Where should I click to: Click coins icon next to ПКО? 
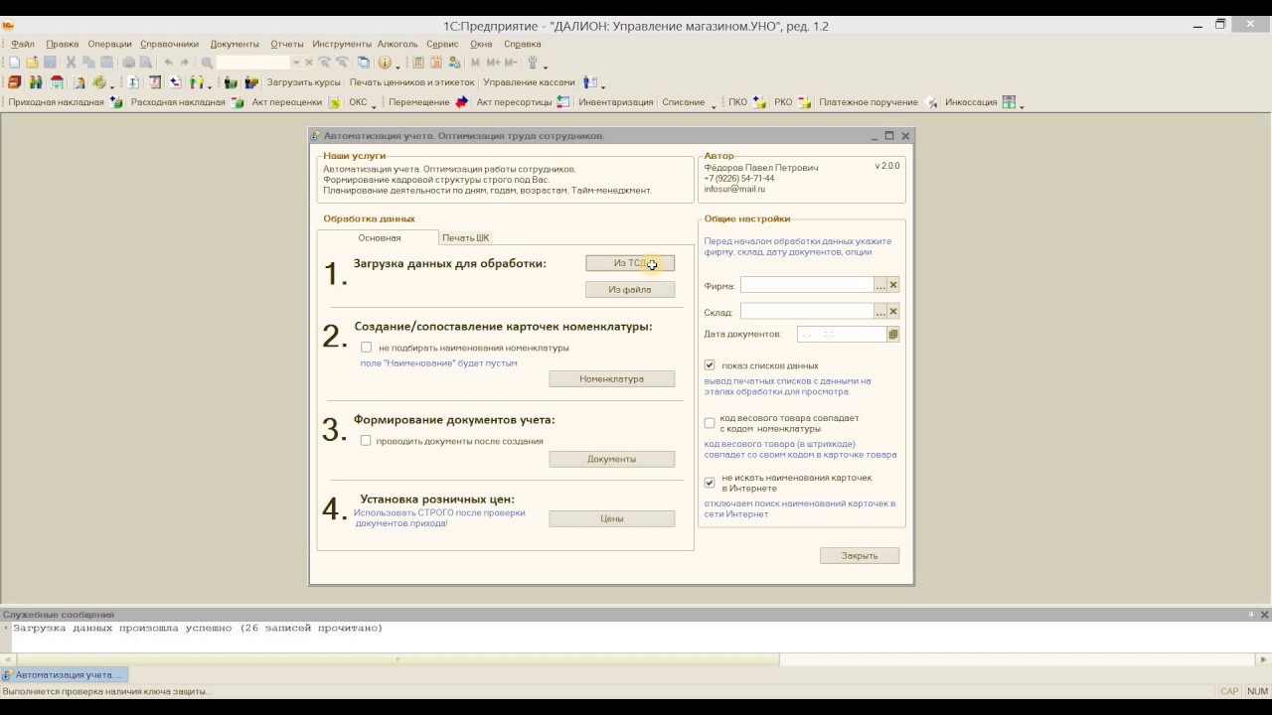coord(759,102)
